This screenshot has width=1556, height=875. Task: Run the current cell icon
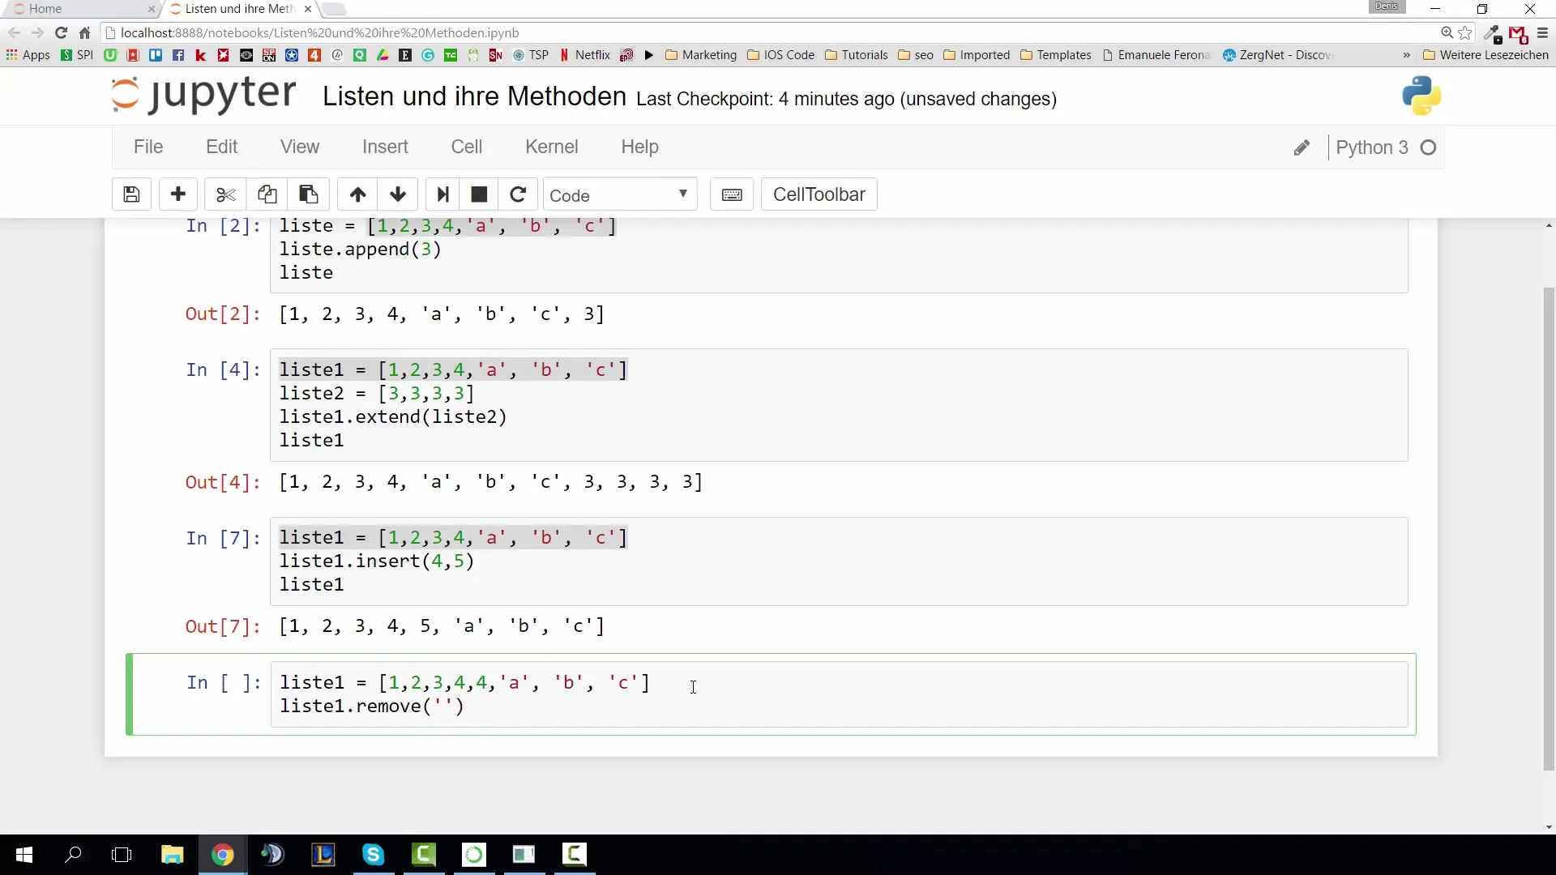coord(442,194)
